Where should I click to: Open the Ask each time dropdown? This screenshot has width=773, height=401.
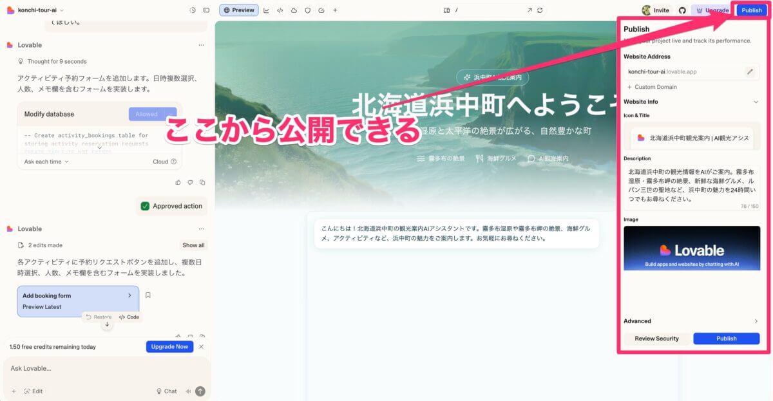pyautogui.click(x=46, y=162)
